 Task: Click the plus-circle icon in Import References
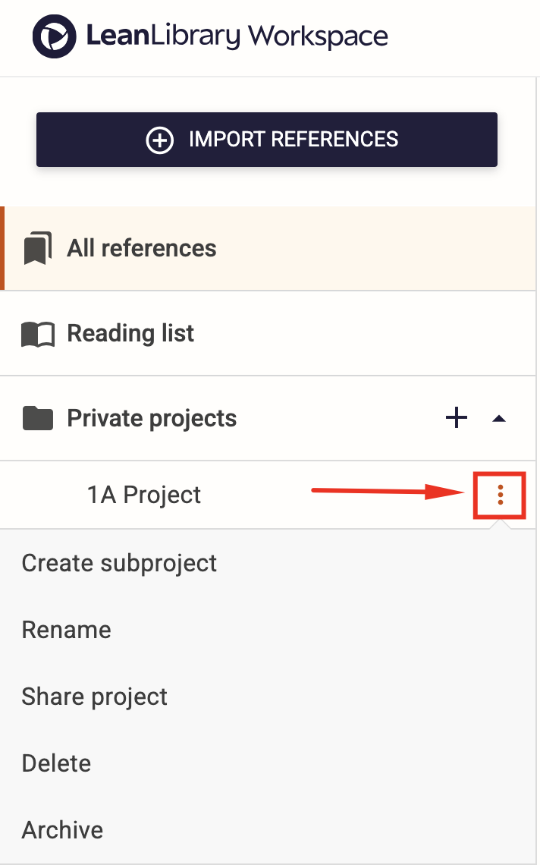click(159, 140)
